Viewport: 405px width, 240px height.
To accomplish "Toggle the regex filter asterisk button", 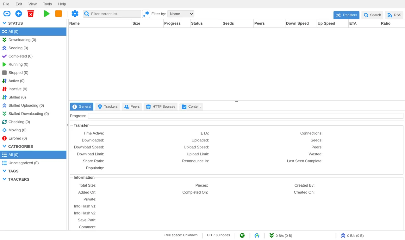I will pyautogui.click(x=146, y=14).
